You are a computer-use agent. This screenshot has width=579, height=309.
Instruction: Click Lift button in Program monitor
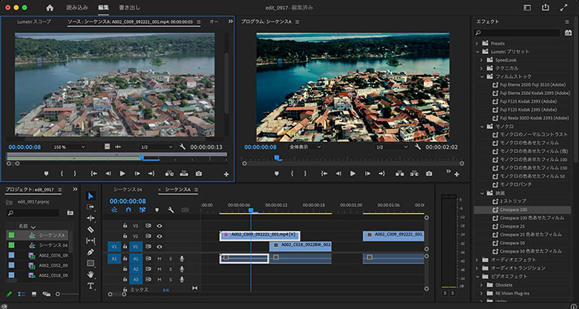(x=400, y=173)
